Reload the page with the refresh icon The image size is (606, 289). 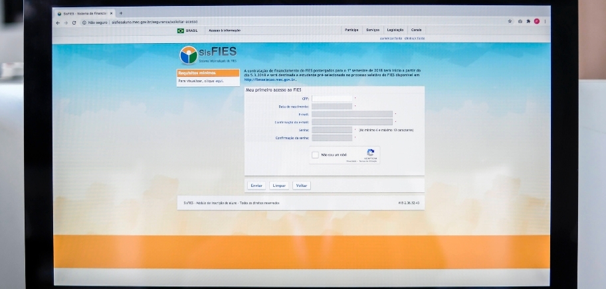click(74, 23)
